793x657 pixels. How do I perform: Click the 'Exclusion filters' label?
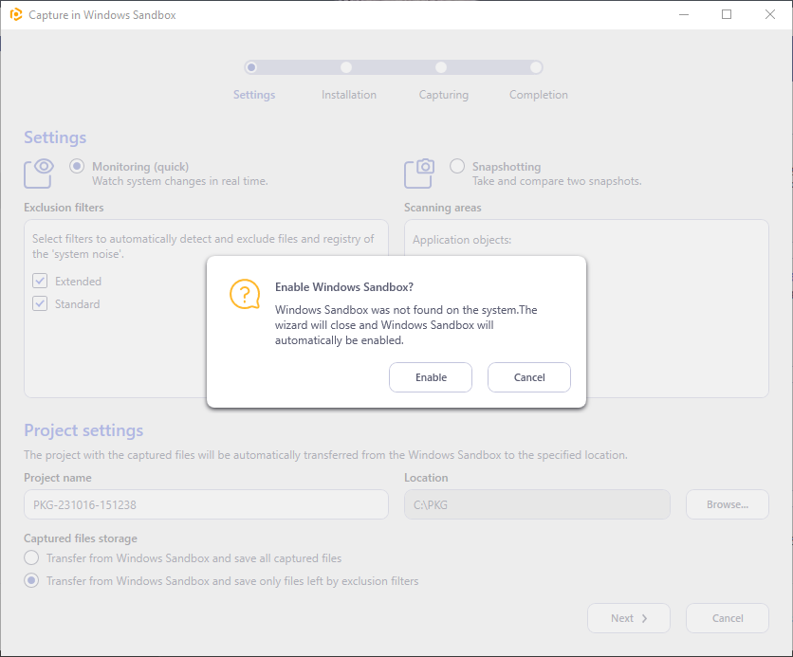[x=64, y=208]
